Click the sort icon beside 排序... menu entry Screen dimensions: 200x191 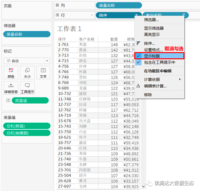tap(138, 43)
